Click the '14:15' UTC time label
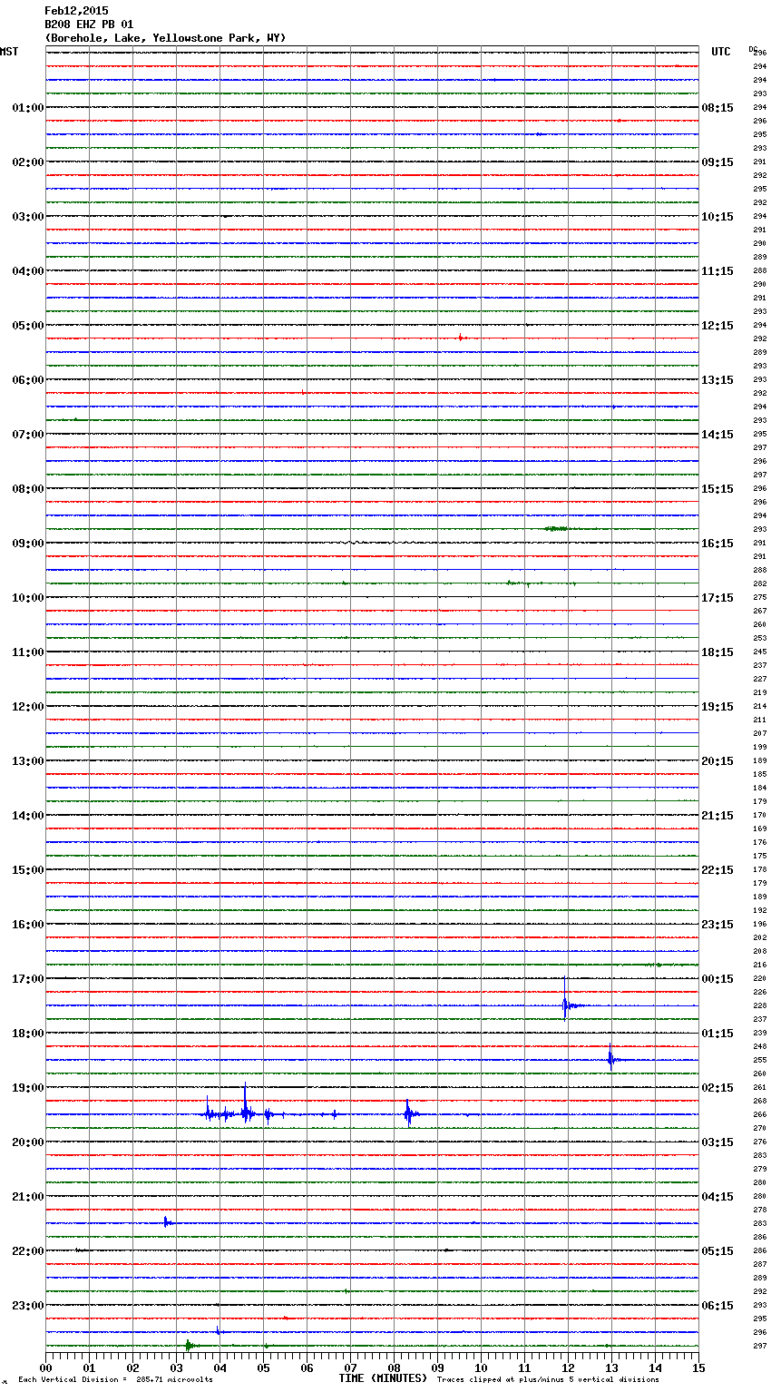 [x=717, y=435]
